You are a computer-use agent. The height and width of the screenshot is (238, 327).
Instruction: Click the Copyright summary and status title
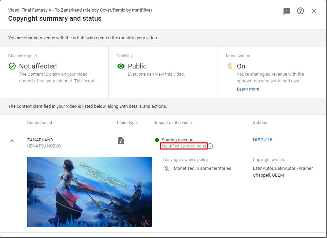pyautogui.click(x=55, y=18)
